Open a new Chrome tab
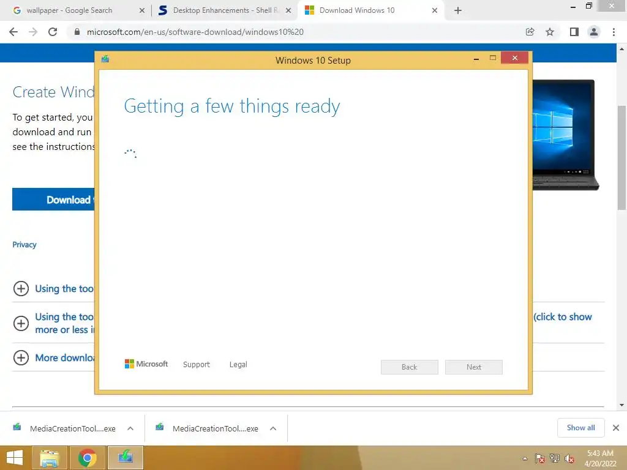 point(458,10)
